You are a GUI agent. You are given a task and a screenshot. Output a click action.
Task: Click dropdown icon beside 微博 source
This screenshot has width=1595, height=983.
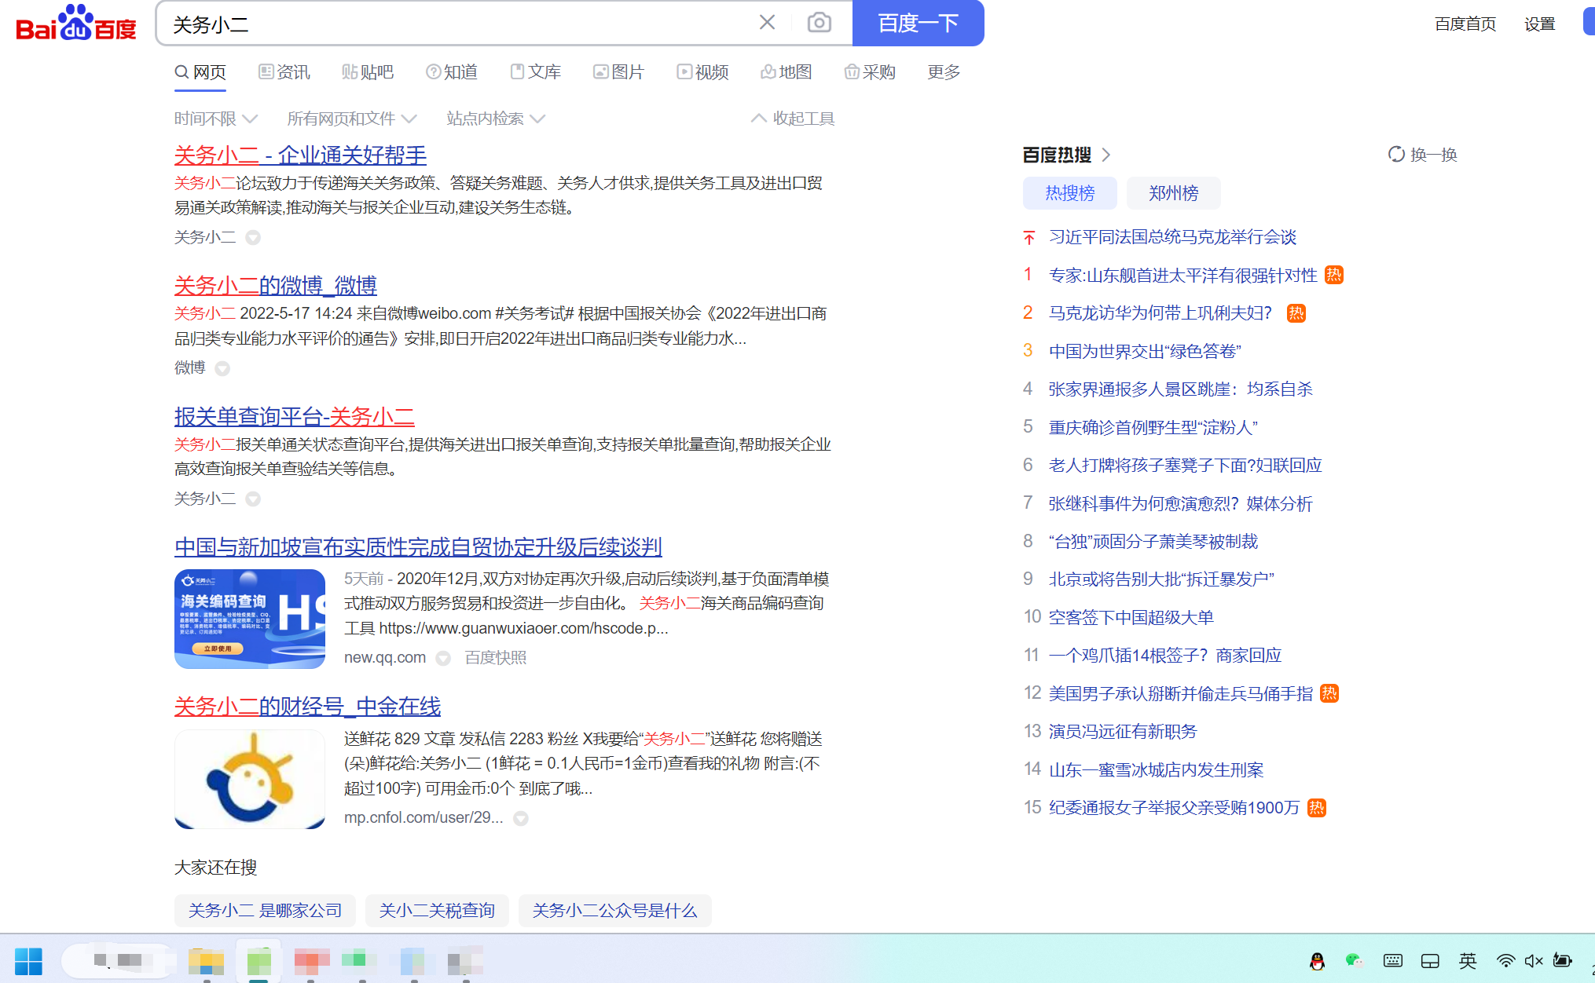coord(222,368)
